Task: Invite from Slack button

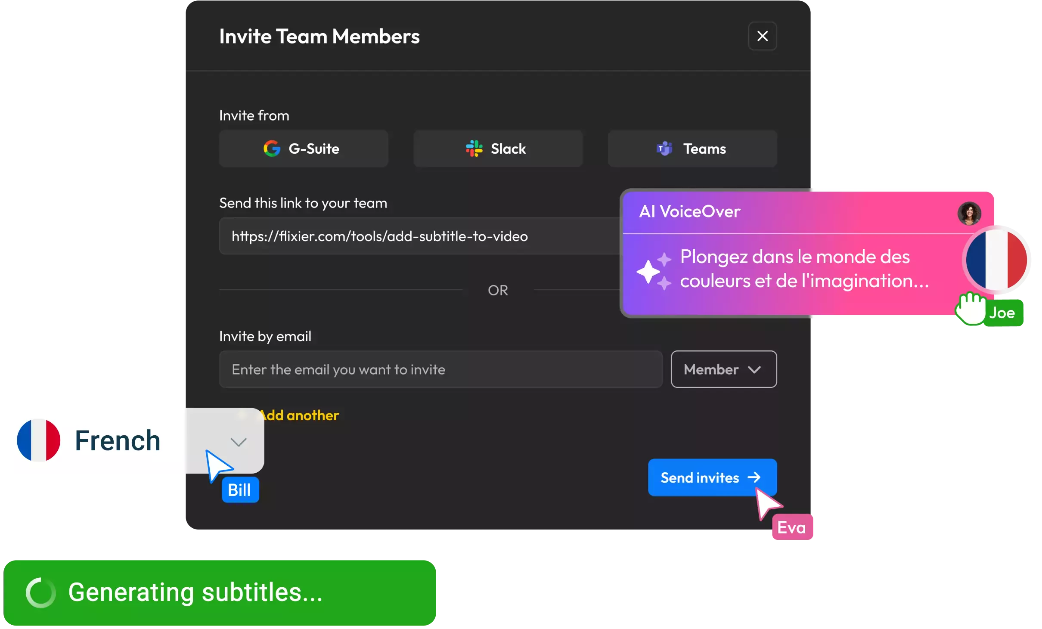Action: (x=498, y=149)
